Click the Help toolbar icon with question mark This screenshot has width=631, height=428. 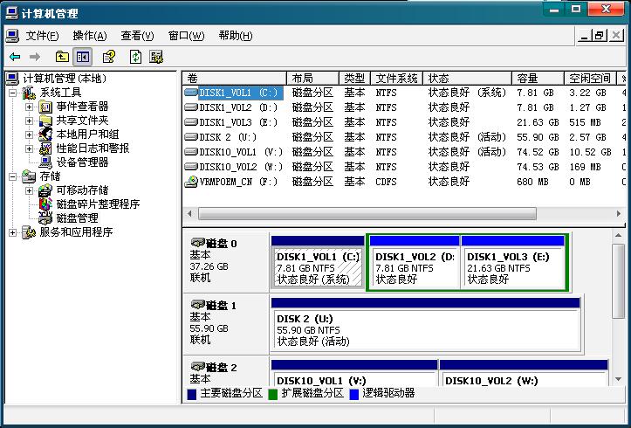[109, 57]
